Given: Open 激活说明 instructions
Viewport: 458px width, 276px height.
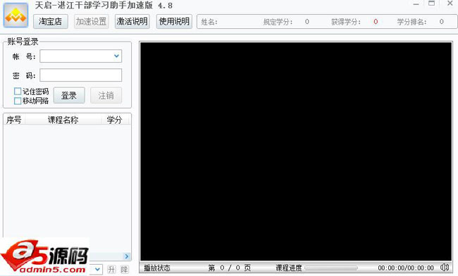Looking at the screenshot, I should (x=132, y=21).
